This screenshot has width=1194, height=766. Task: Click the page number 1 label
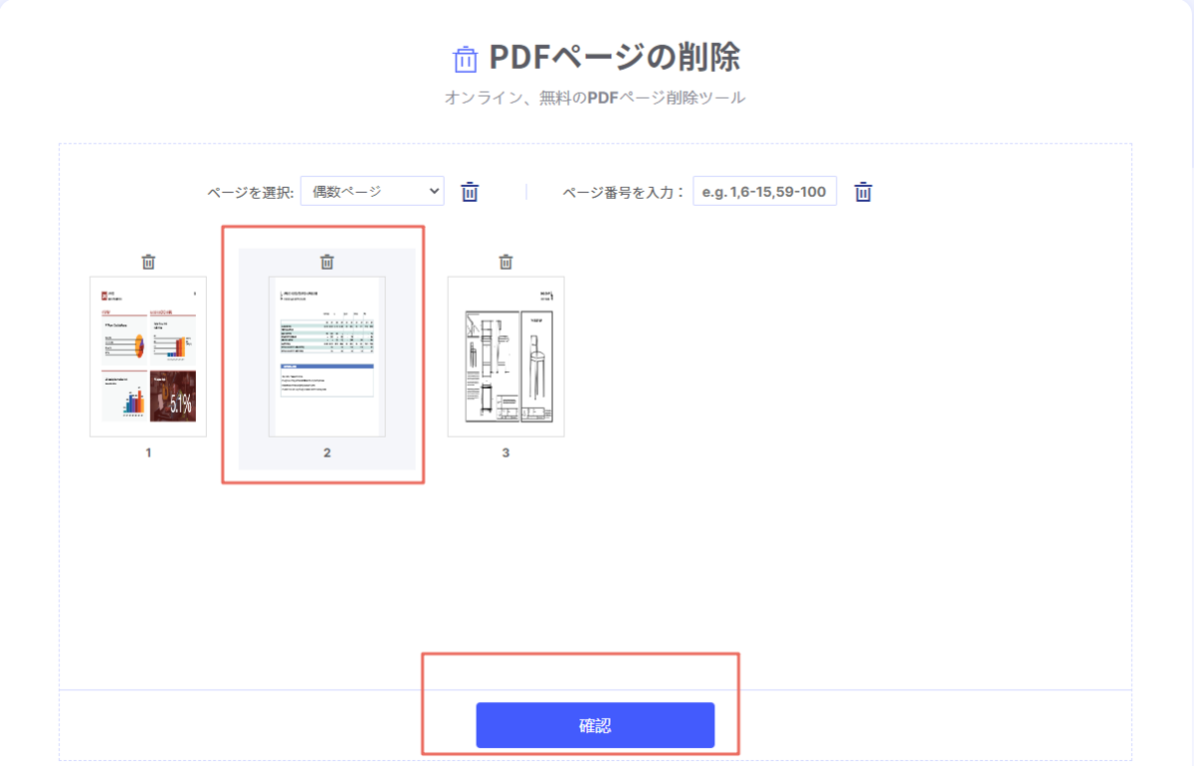pyautogui.click(x=147, y=452)
